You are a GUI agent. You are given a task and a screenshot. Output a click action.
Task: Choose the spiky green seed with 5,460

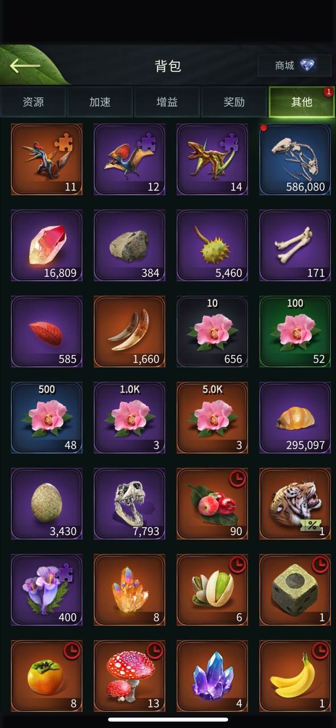tap(212, 245)
